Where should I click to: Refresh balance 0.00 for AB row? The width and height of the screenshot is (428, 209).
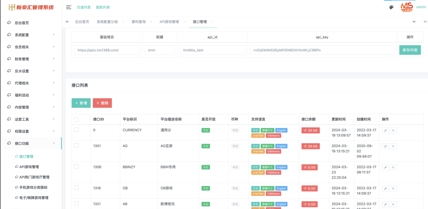[309, 204]
